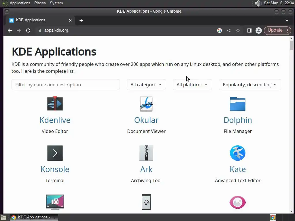Open the Kate link
This screenshot has height=221, width=295.
[238, 169]
